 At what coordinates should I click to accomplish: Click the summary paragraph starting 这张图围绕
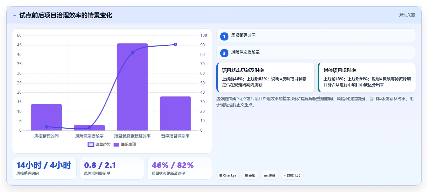click(315, 102)
